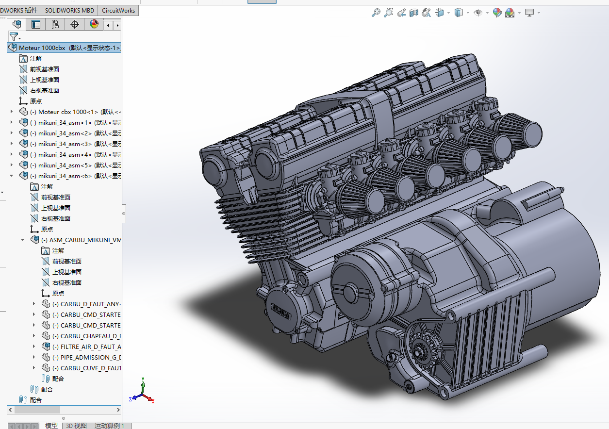Select the 运动算例 1 tab
The height and width of the screenshot is (429, 609).
[x=110, y=426]
